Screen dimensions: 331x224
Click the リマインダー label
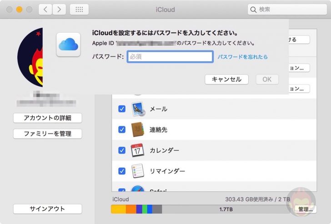pos(167,171)
